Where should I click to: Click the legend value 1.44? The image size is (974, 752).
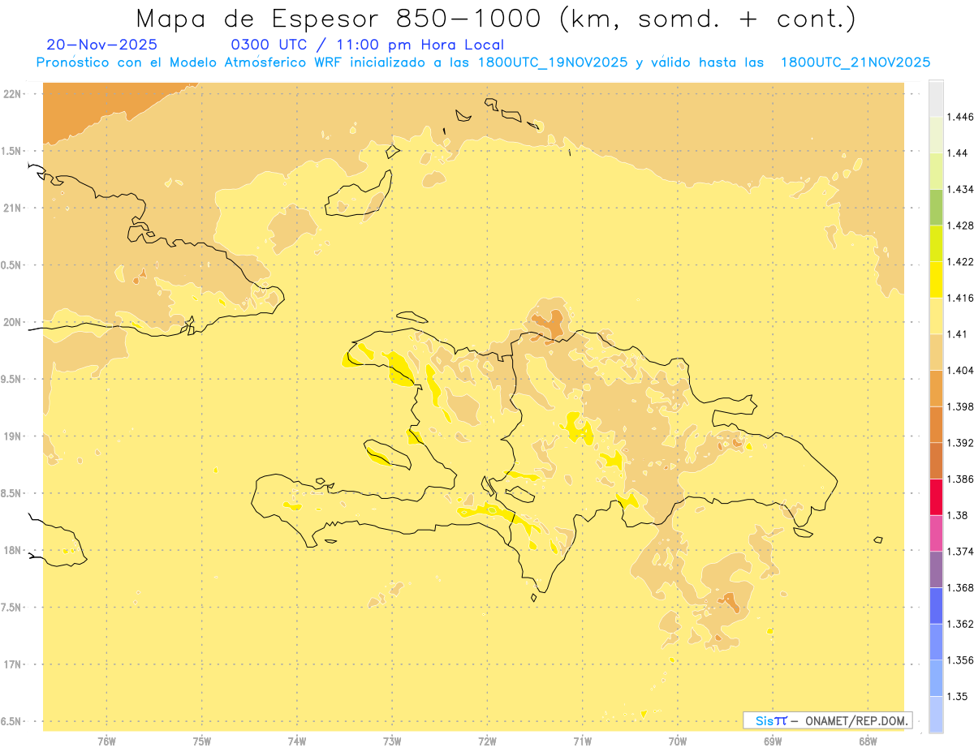958,153
